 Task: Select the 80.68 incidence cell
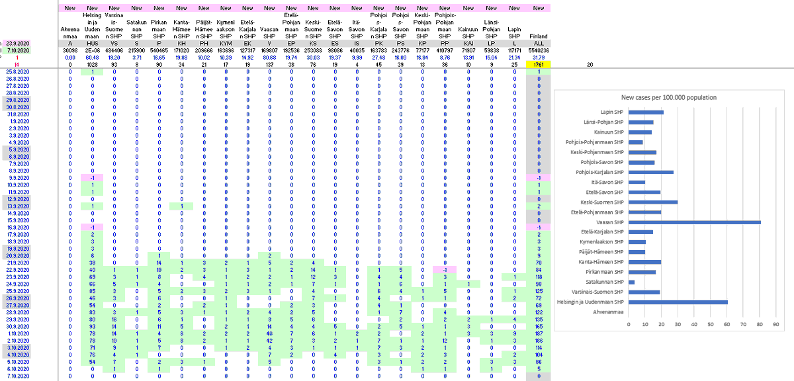270,58
